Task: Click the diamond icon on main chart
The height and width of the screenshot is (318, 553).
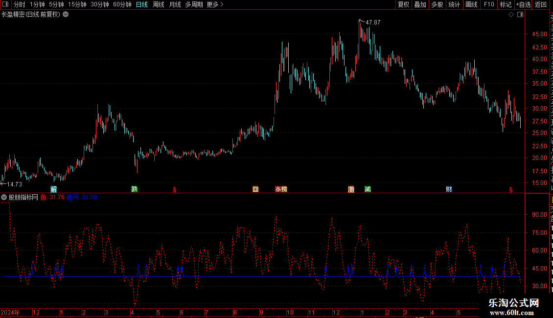Action: tap(511, 15)
